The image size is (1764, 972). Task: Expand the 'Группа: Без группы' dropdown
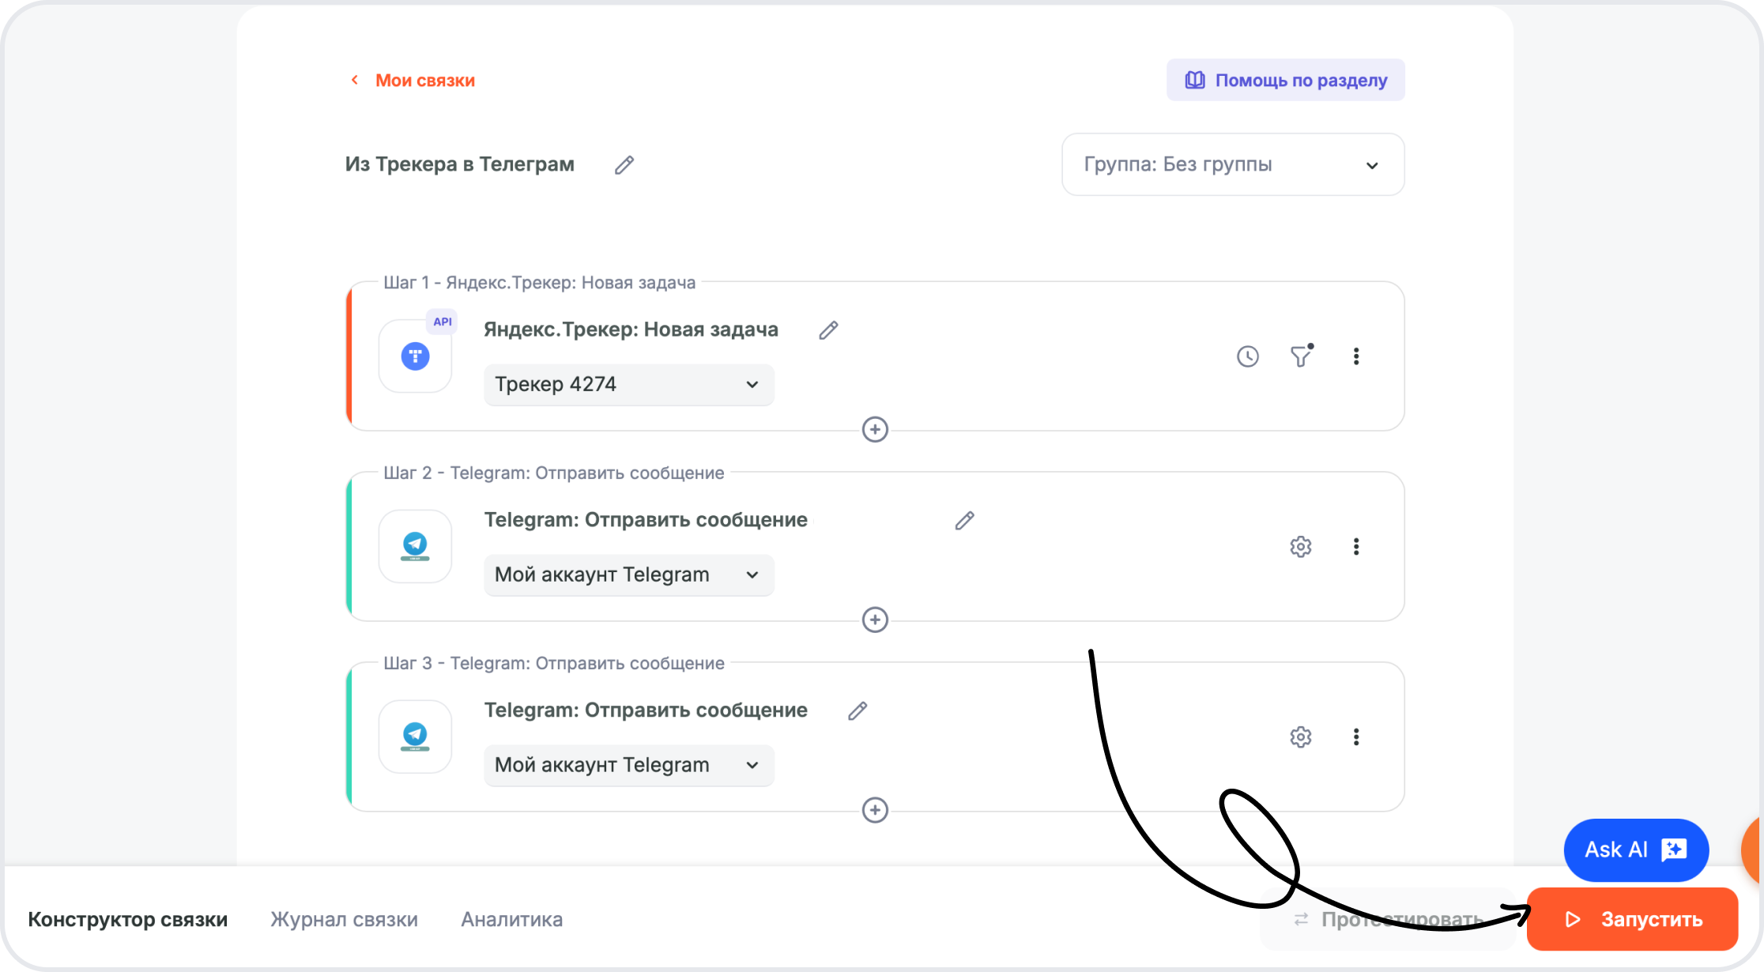point(1233,164)
